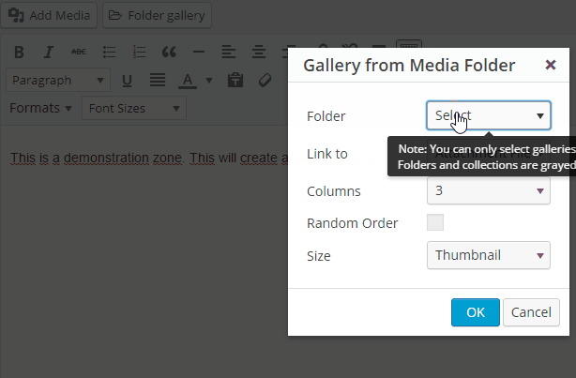Viewport: 576px width, 378px height.
Task: Open the Font Sizes menu
Action: click(133, 109)
